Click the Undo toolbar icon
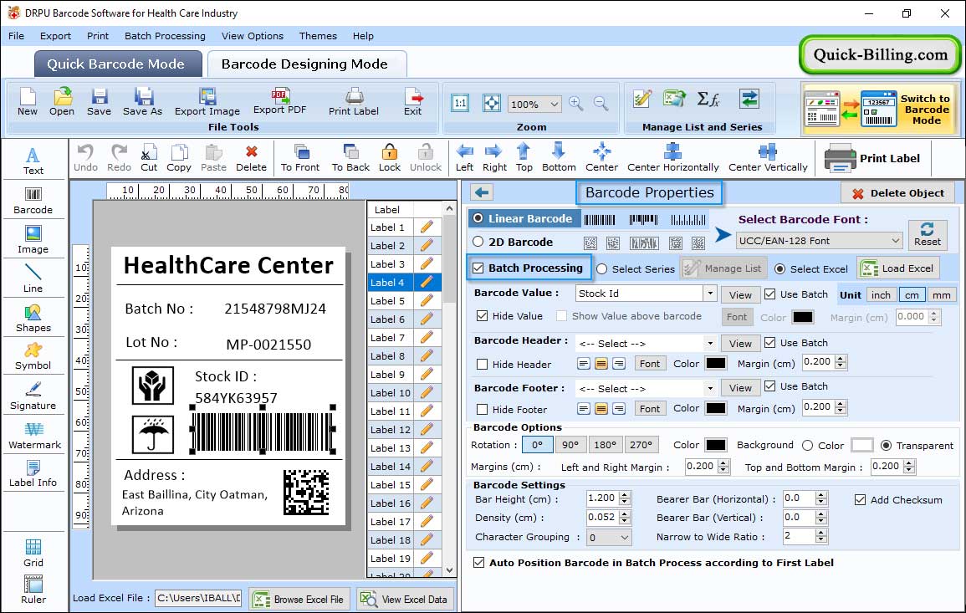Image resolution: width=966 pixels, height=613 pixels. click(85, 158)
